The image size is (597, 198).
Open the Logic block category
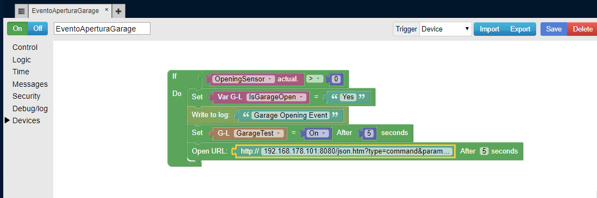pyautogui.click(x=22, y=60)
